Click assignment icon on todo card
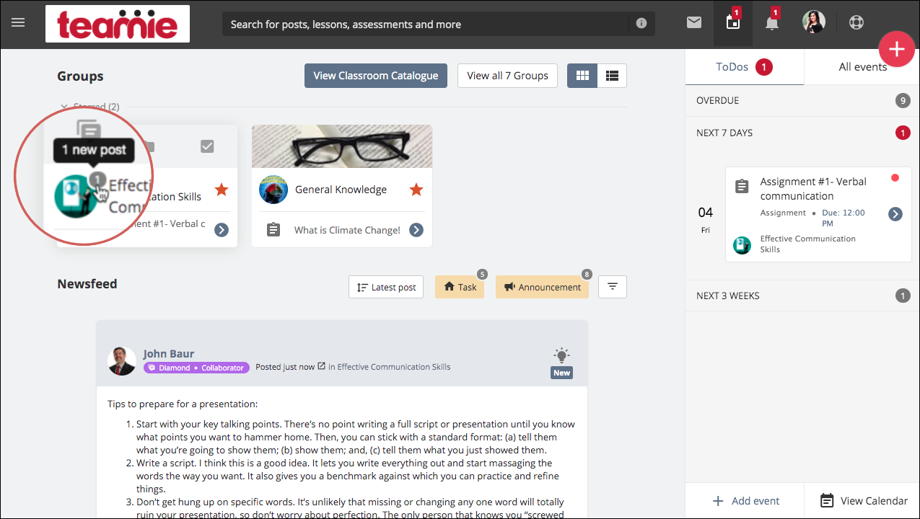 coord(742,187)
